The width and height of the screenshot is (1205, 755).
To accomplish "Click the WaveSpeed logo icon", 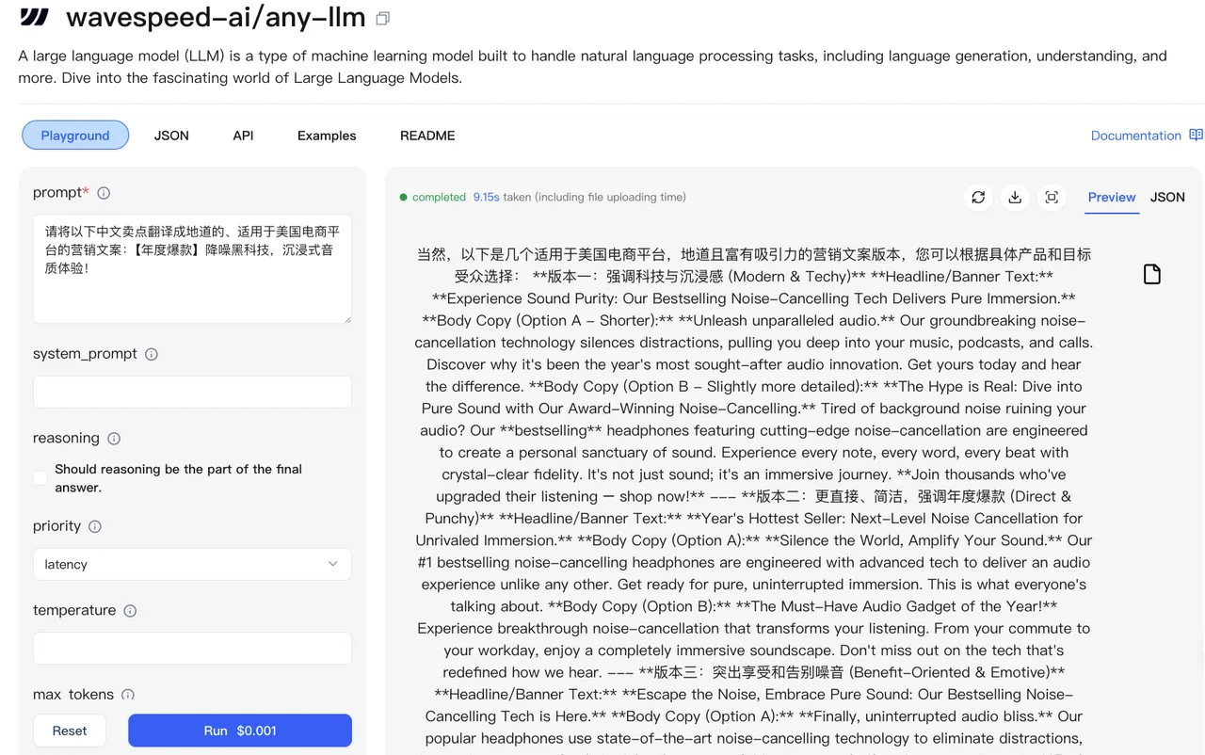I will point(35,17).
